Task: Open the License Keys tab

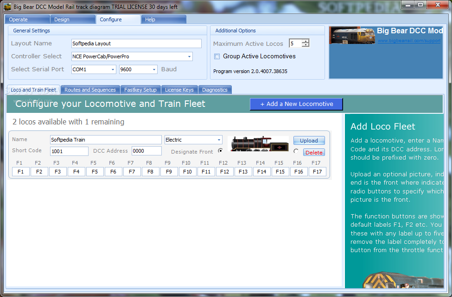Action: click(x=179, y=90)
